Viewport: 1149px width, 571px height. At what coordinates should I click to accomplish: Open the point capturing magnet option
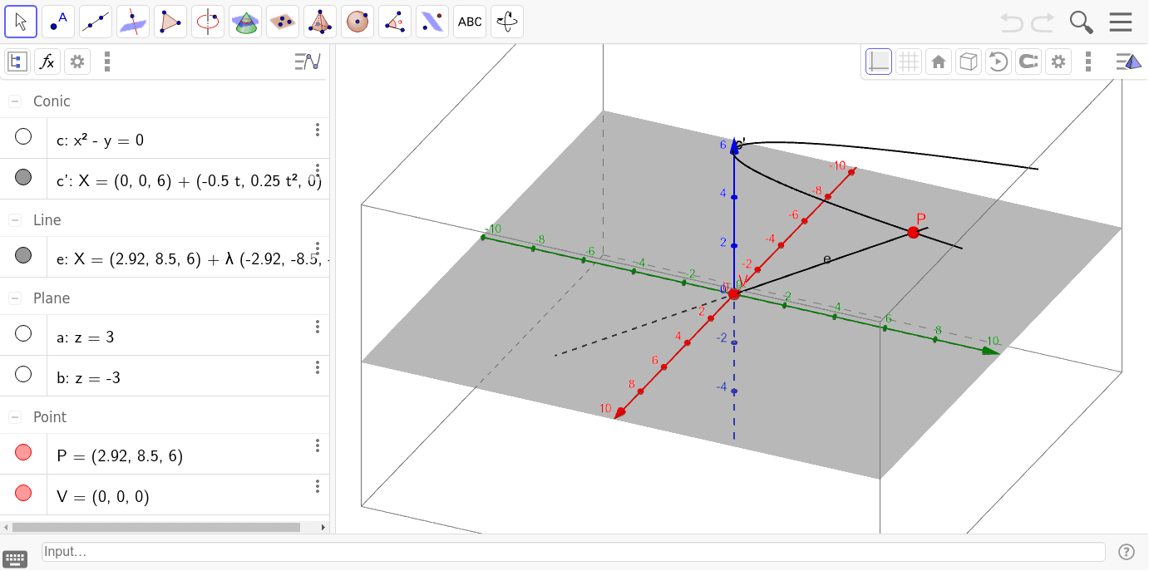(1028, 62)
